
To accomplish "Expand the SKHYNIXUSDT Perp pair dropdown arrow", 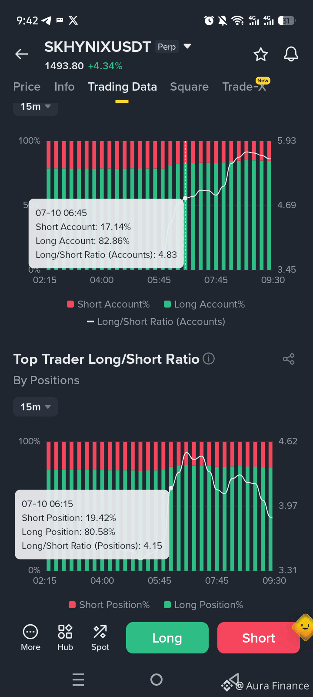I will click(187, 46).
